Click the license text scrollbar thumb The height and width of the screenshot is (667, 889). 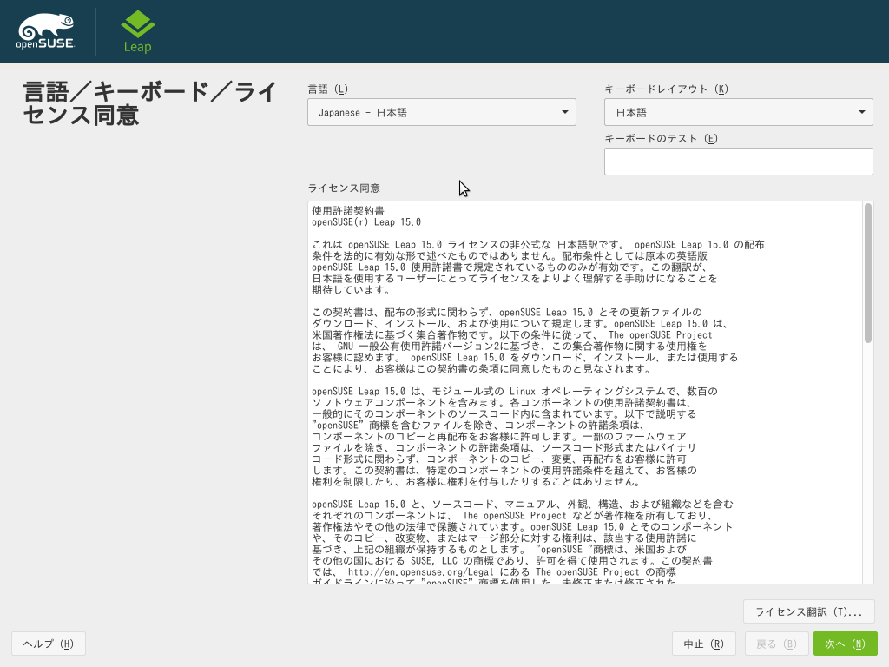867,273
